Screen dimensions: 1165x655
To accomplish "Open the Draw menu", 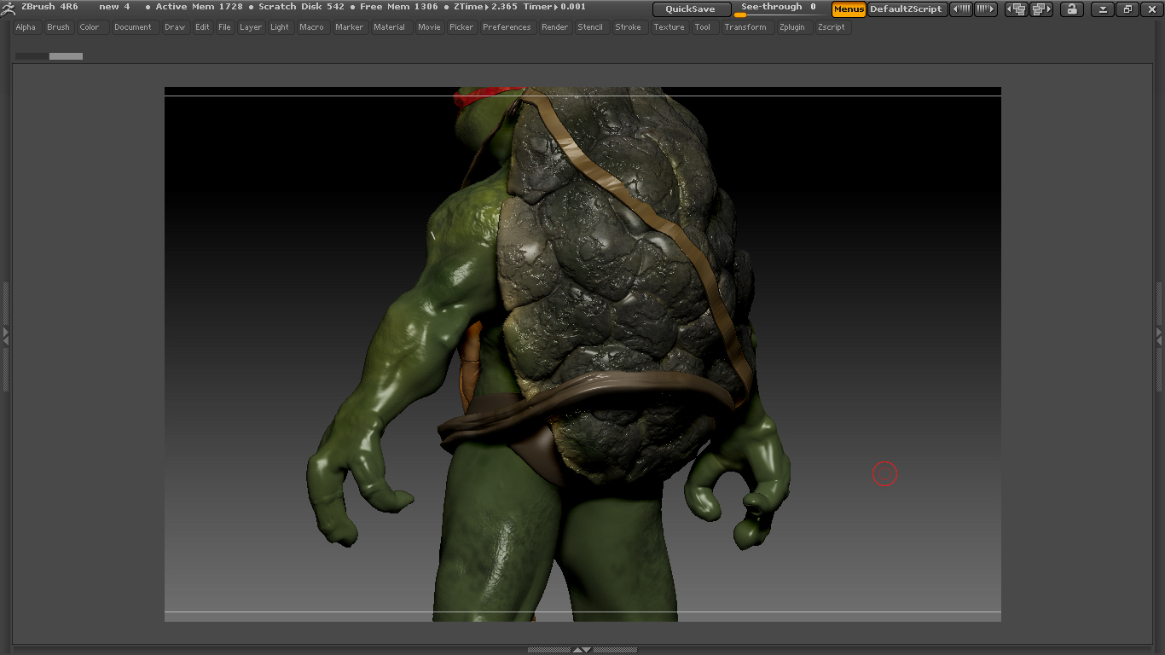I will 175,27.
